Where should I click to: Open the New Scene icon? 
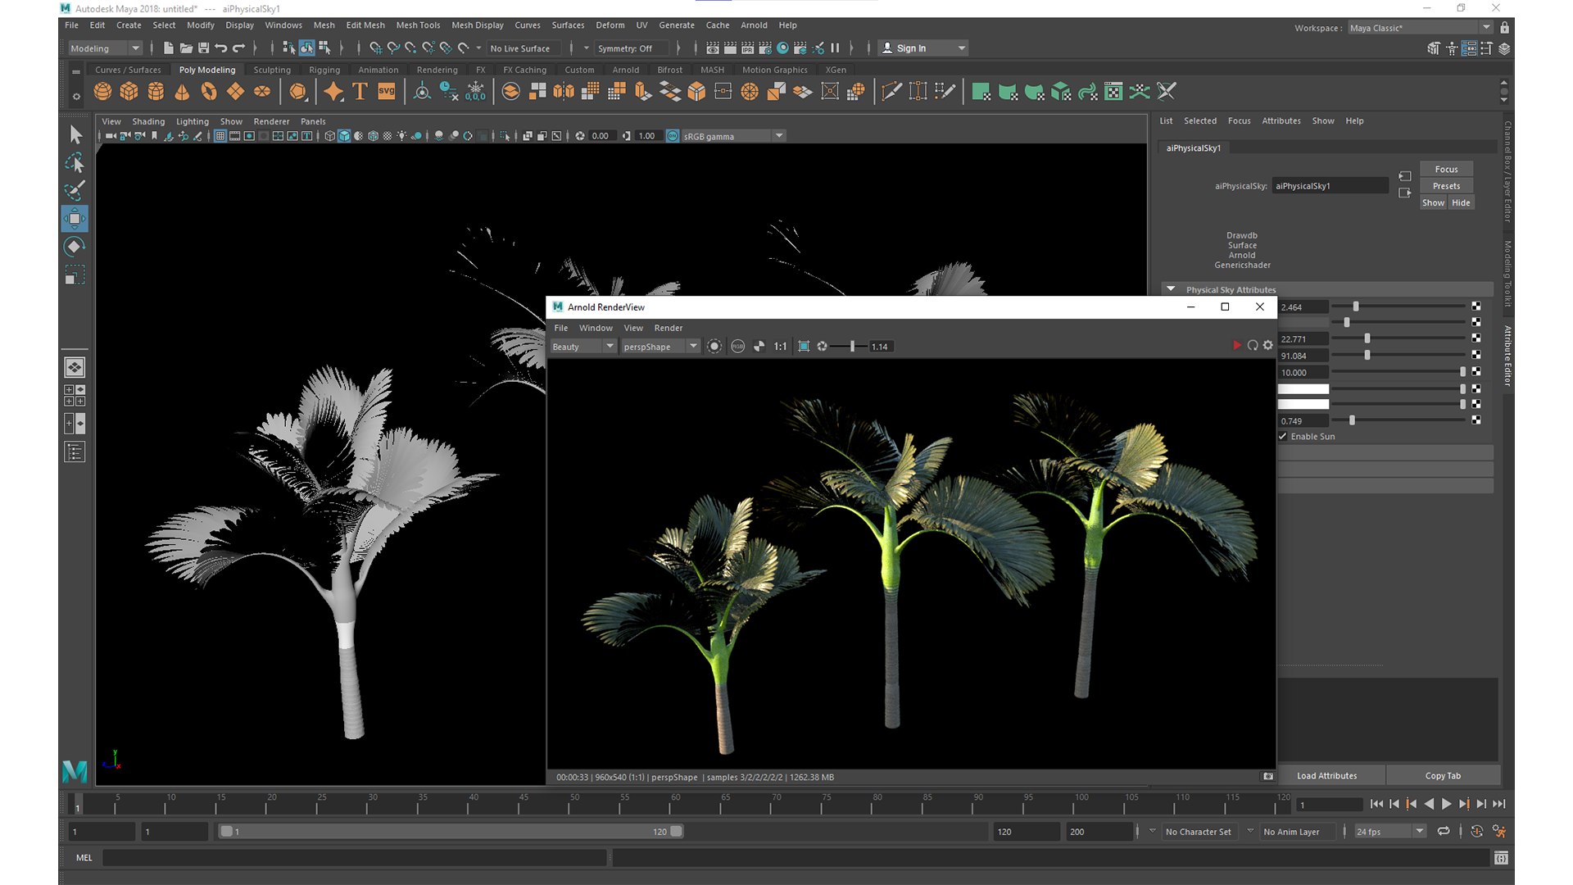[x=168, y=48]
